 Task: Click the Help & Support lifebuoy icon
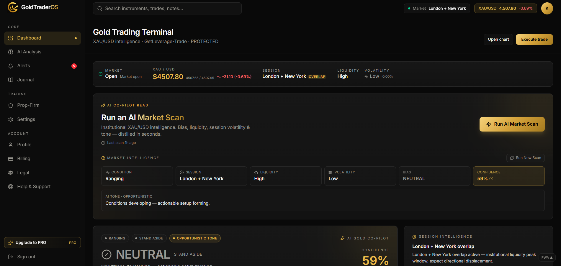click(11, 187)
